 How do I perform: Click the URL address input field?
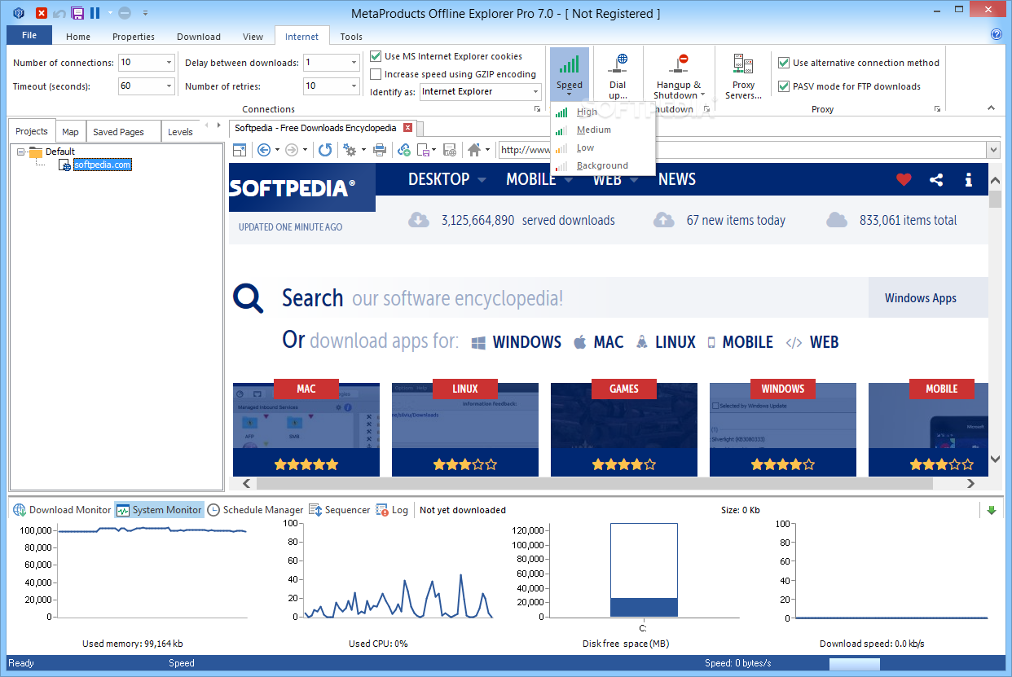[741, 150]
